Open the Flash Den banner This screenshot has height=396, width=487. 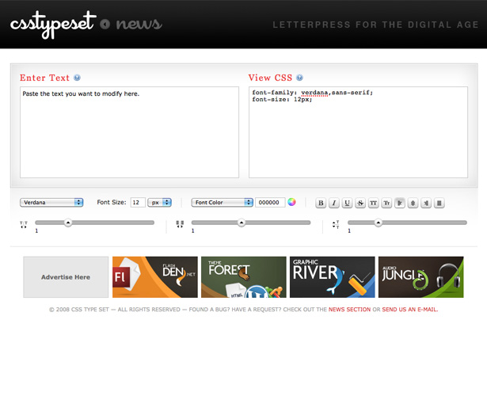[155, 277]
